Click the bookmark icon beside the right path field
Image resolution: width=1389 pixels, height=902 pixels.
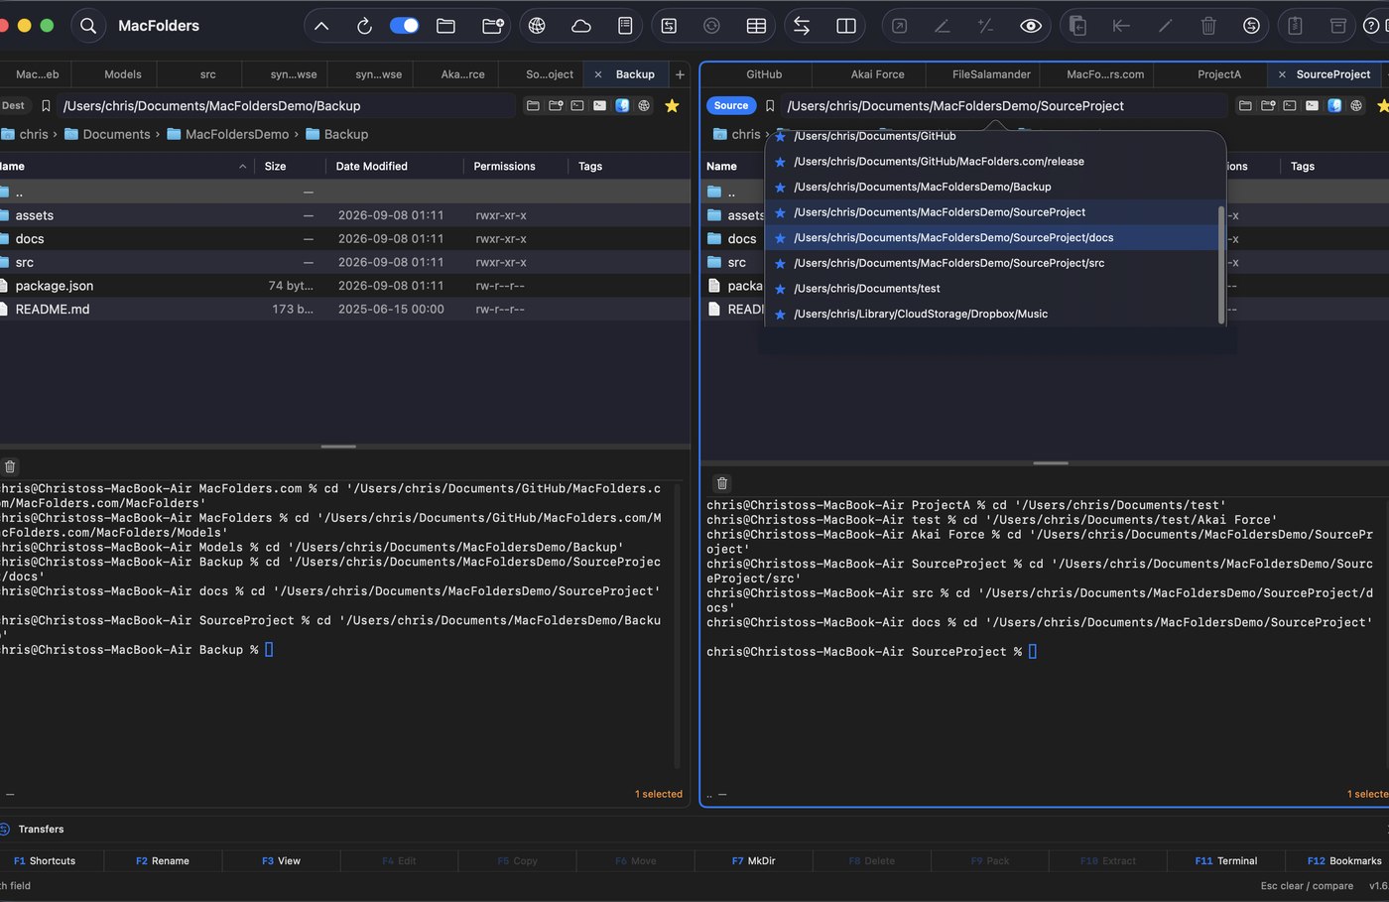(x=770, y=105)
